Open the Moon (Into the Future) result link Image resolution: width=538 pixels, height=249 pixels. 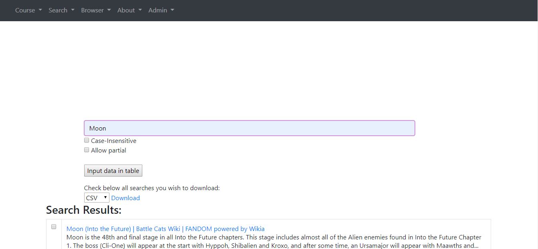165,229
